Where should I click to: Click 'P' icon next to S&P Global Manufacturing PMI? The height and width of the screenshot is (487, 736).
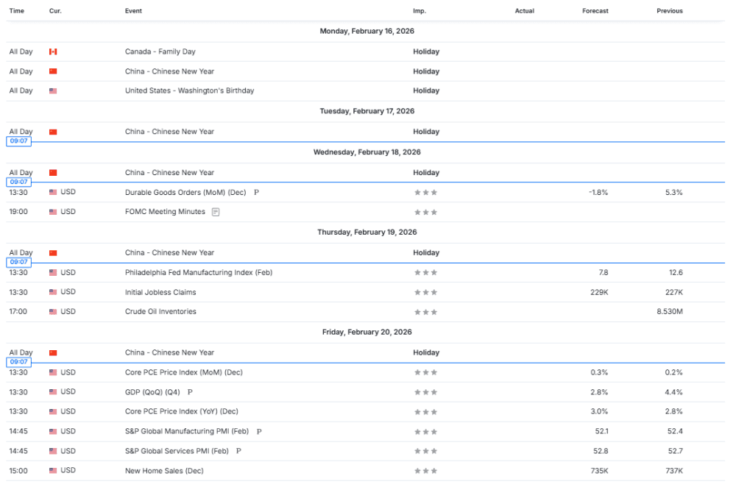point(259,432)
